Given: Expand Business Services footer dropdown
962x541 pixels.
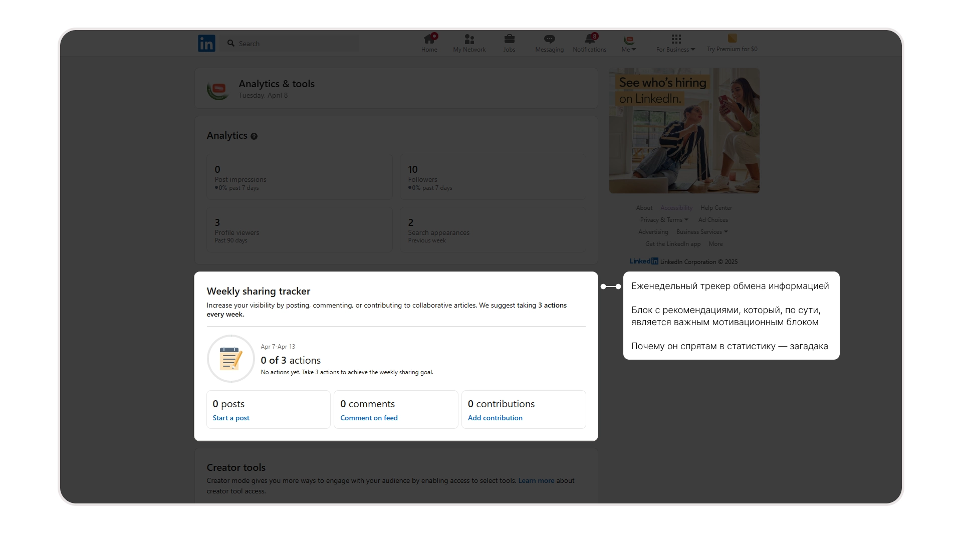Looking at the screenshot, I should click(701, 232).
